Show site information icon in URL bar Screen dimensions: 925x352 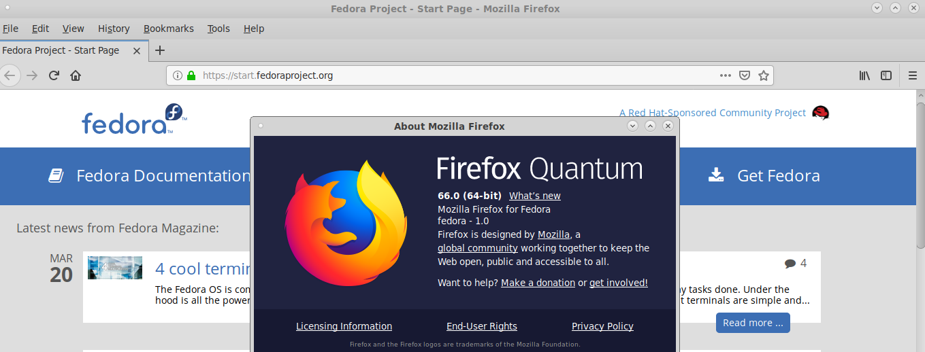click(178, 75)
